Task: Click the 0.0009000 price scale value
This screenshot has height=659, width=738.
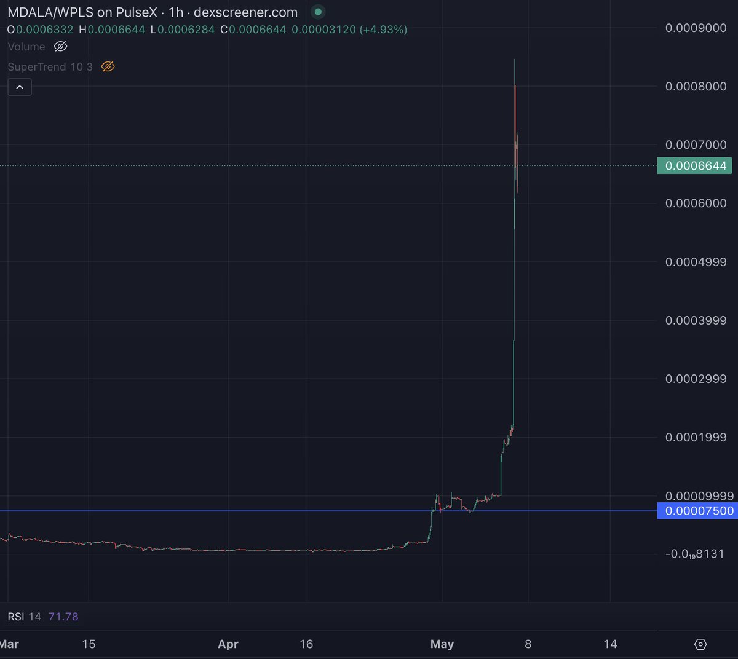Action: (x=695, y=28)
